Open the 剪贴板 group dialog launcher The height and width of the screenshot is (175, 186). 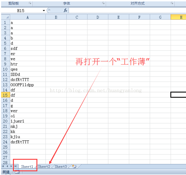[x=30, y=3]
